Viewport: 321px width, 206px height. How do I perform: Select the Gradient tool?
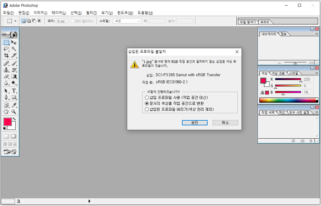point(14,76)
